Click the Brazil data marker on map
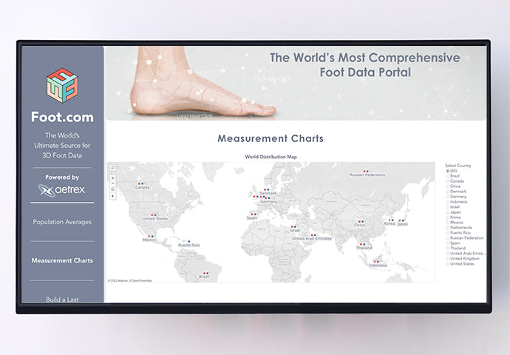 (x=204, y=274)
